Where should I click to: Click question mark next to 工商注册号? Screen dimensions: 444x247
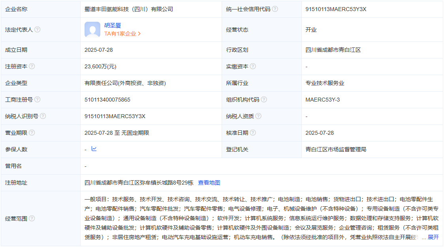(x=38, y=100)
